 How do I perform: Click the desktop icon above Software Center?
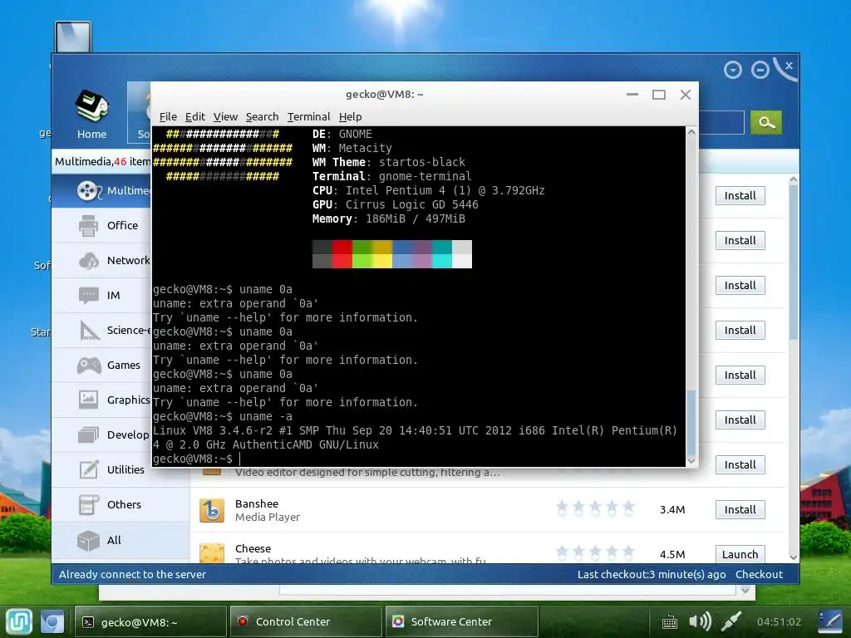tap(73, 37)
